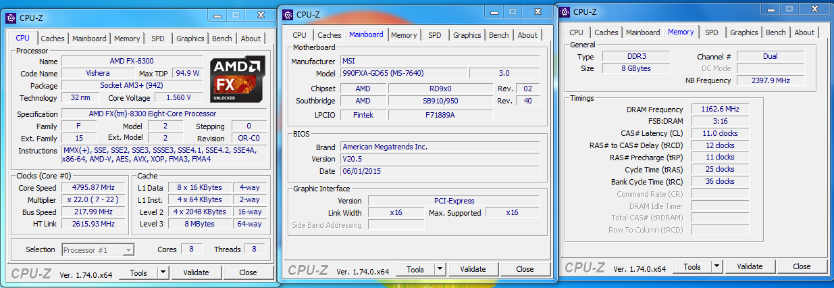834x288 pixels.
Task: Click the Level 3 cache value 8 MBytes
Action: 199,224
